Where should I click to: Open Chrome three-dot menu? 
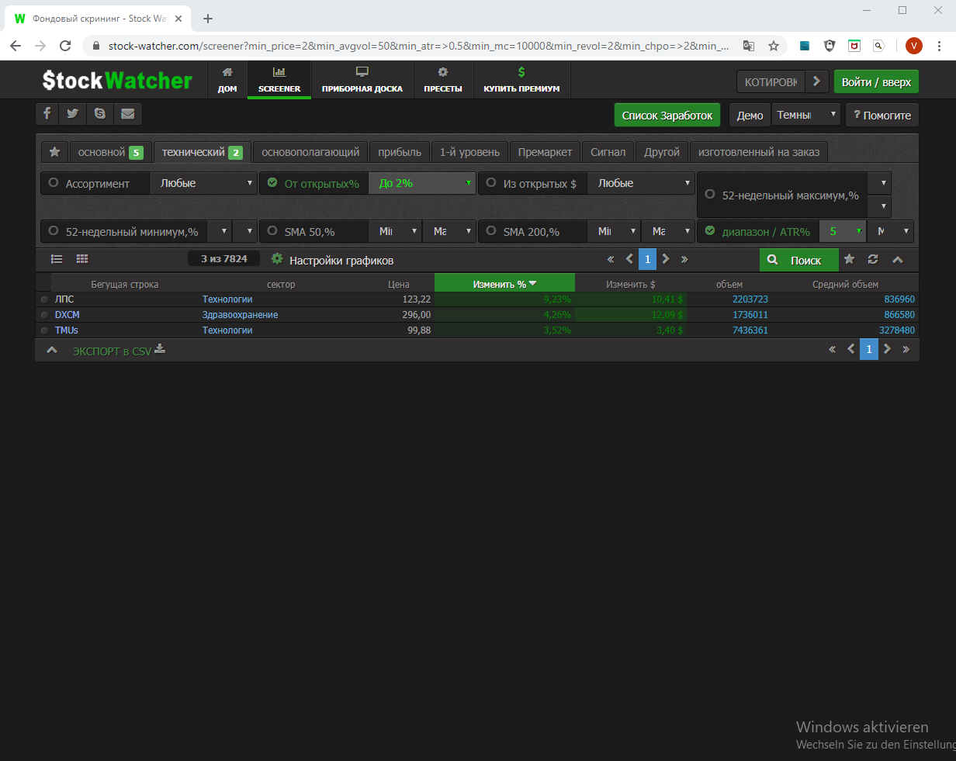940,46
